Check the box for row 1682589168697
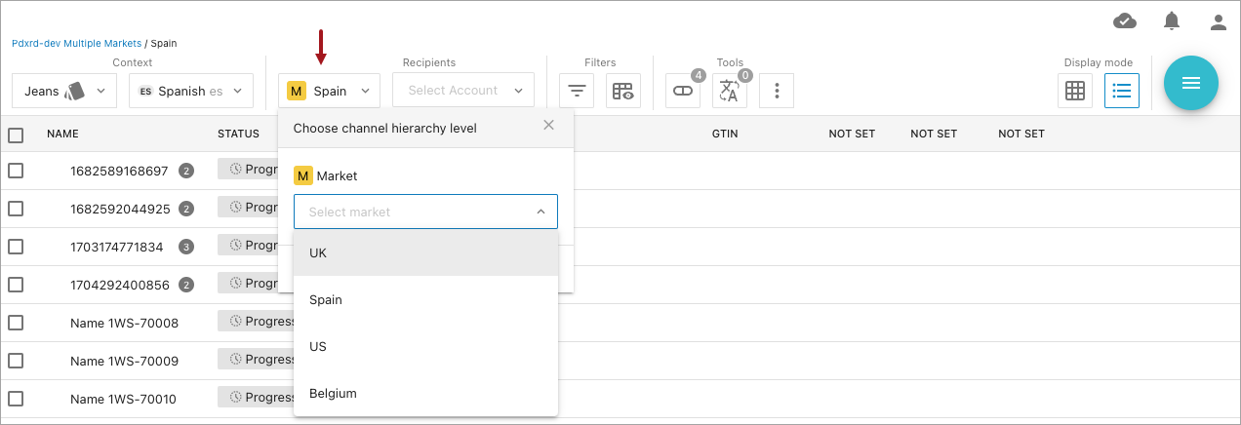Image resolution: width=1241 pixels, height=425 pixels. (16, 171)
